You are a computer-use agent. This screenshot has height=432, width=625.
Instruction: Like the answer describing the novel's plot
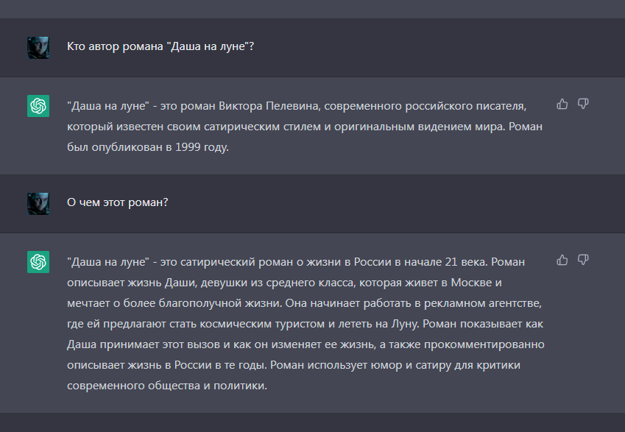(x=562, y=260)
